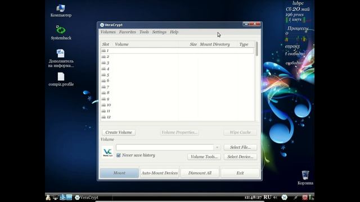
Task: Open the Компьютер desktop icon
Action: click(61, 11)
